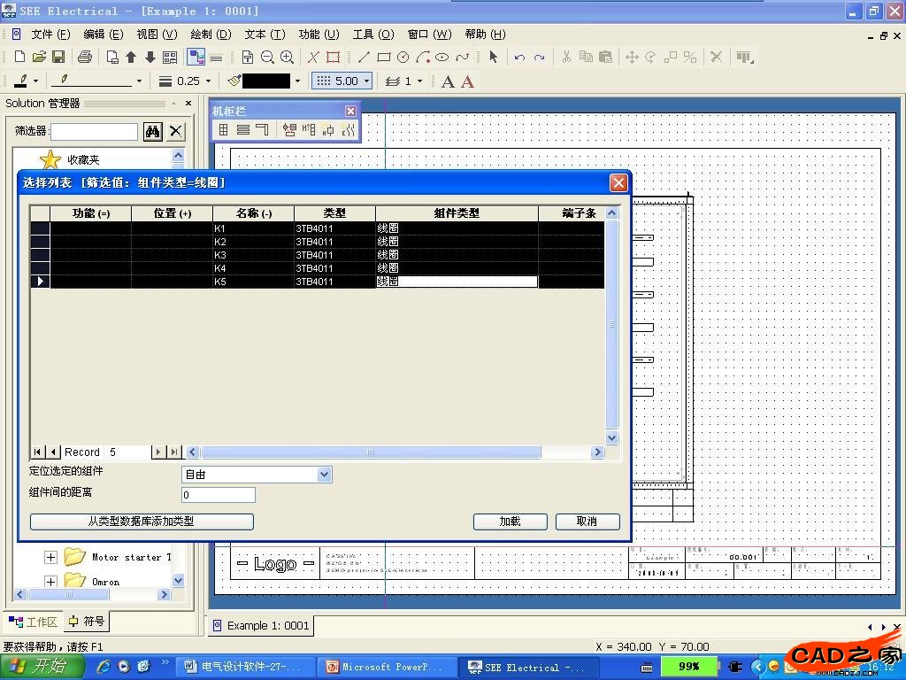906x680 pixels.
Task: Click the save floppy disk icon
Action: pyautogui.click(x=58, y=57)
